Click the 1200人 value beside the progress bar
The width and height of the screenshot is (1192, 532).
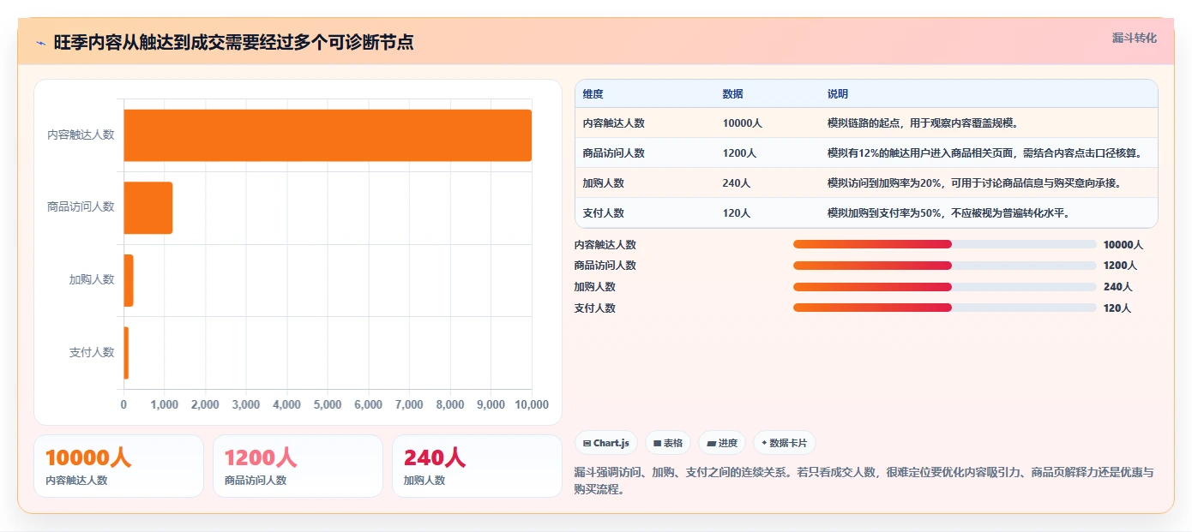(1120, 266)
